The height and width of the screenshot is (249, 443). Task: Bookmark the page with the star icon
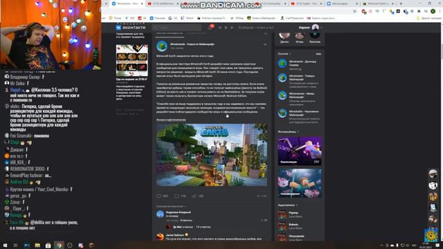click(x=354, y=11)
